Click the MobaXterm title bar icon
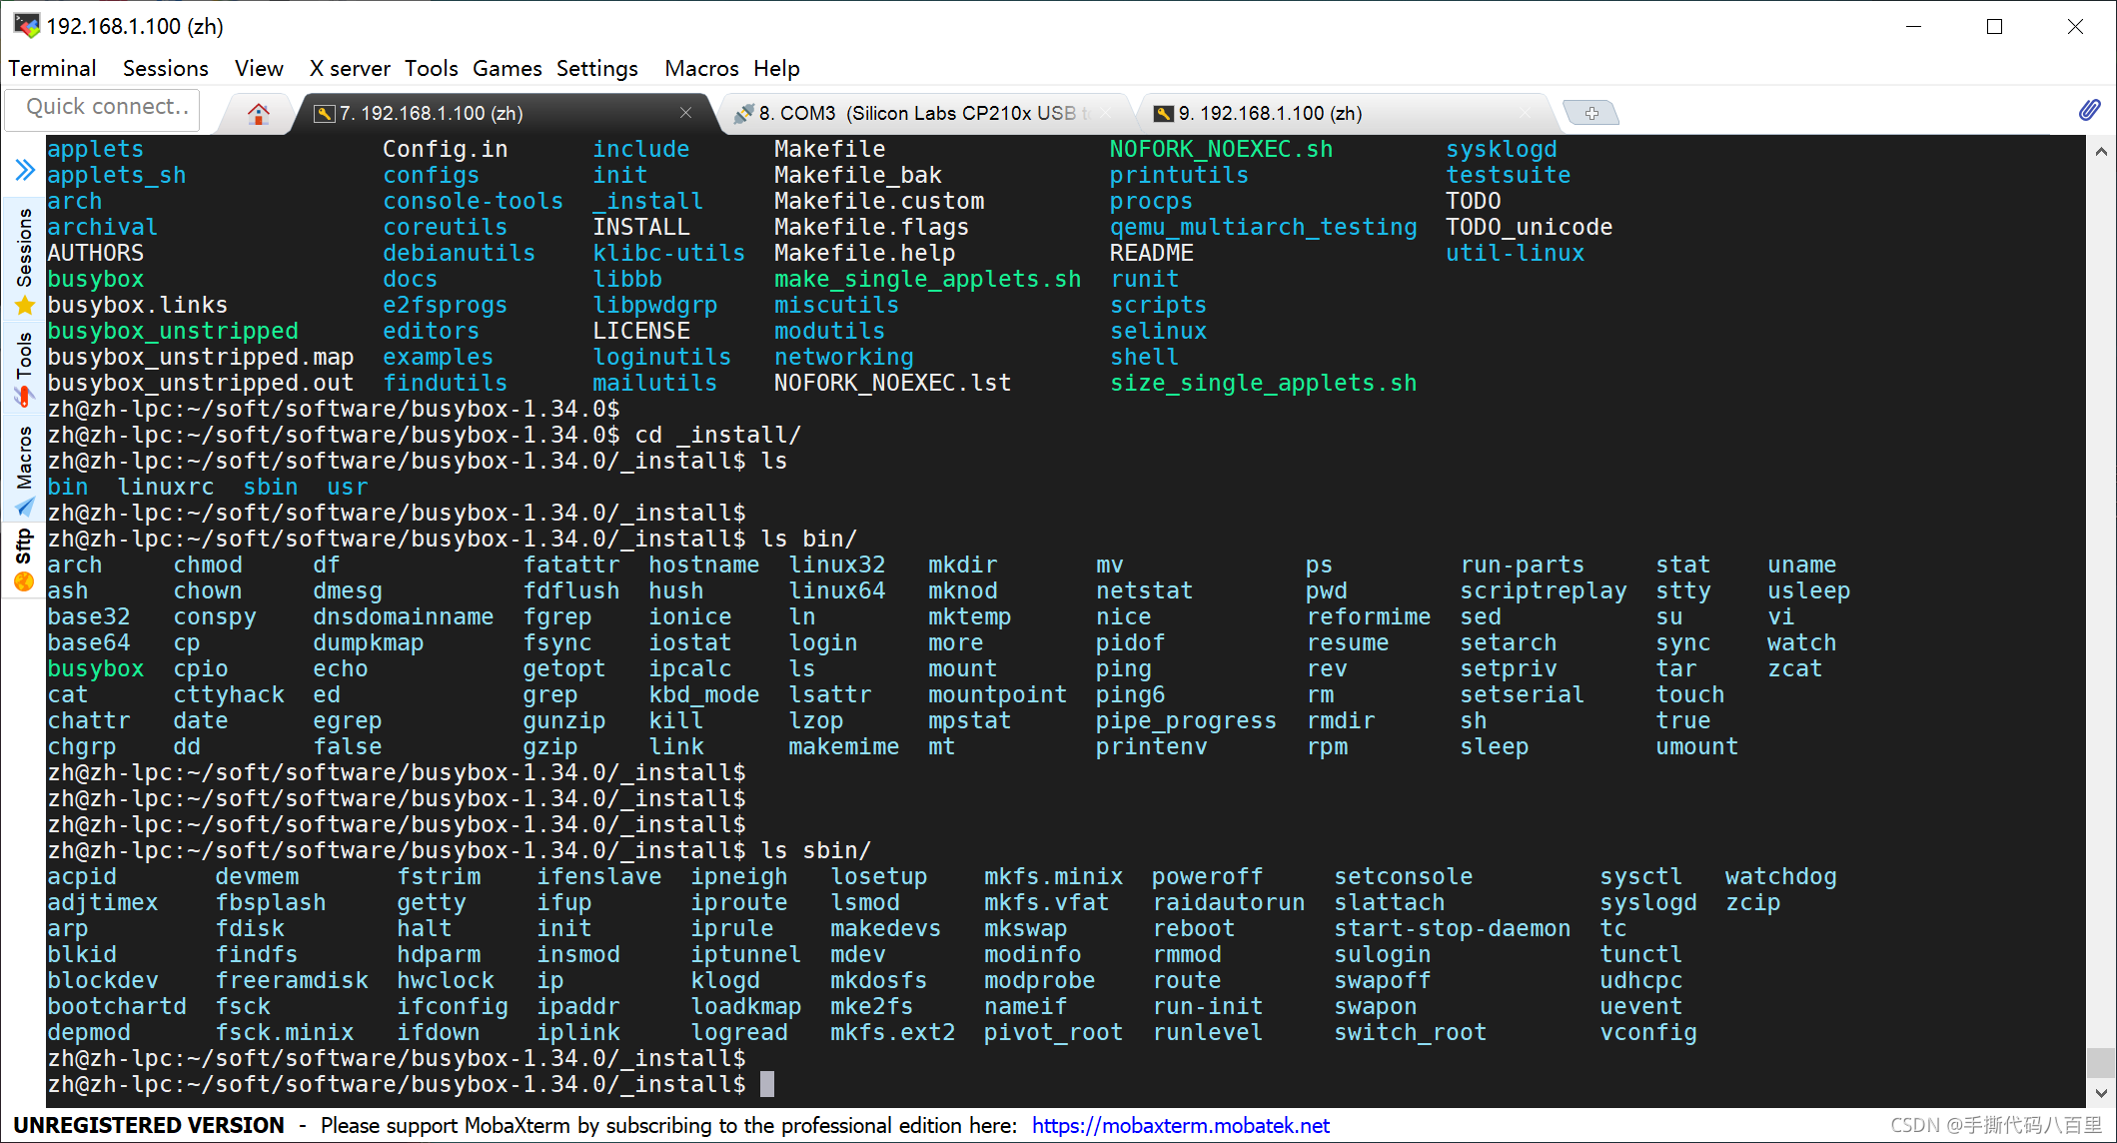2117x1143 pixels. coord(26,25)
